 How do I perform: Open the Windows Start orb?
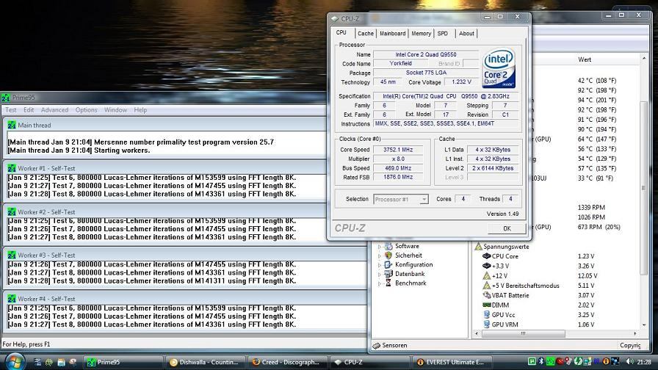coord(15,362)
